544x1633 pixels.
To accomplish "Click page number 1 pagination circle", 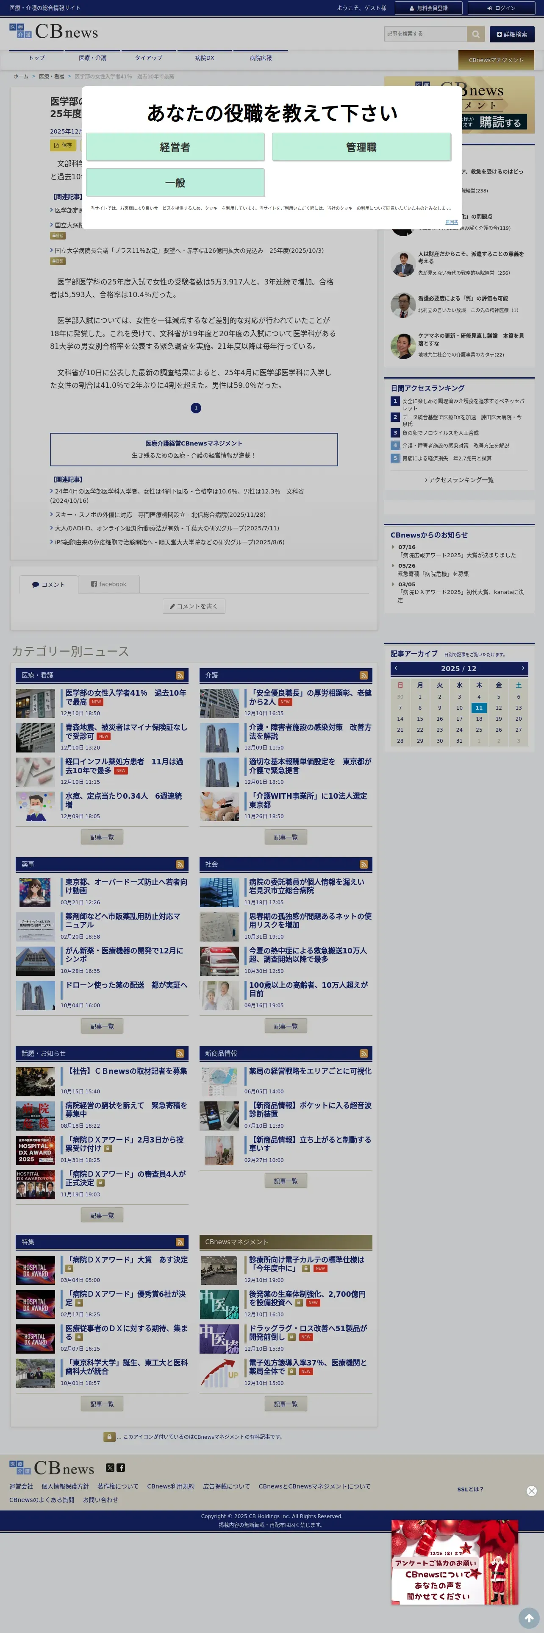I will click(196, 408).
